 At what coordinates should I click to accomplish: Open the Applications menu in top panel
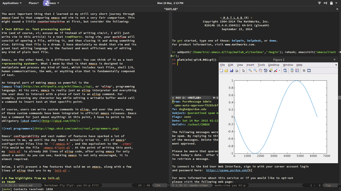12,3
